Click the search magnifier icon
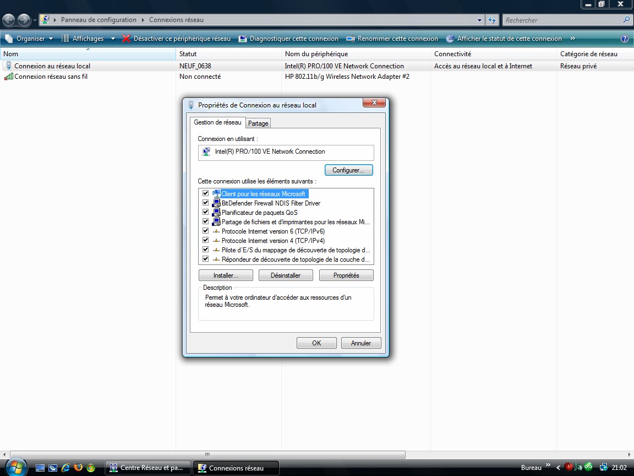 626,19
